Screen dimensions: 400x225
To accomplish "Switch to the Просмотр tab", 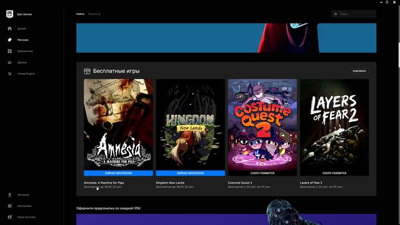I will (x=94, y=14).
